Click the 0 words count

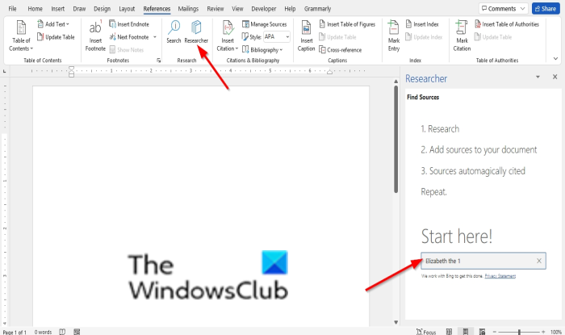43,332
